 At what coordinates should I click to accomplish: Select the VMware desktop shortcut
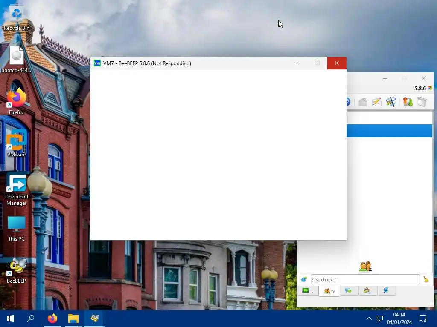click(x=17, y=144)
